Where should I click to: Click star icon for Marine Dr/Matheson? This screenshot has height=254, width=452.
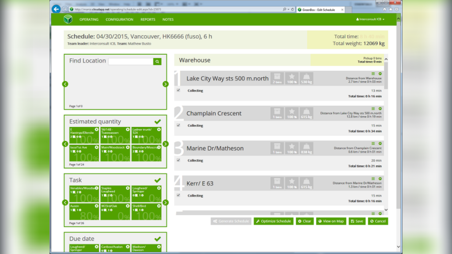pos(292,148)
